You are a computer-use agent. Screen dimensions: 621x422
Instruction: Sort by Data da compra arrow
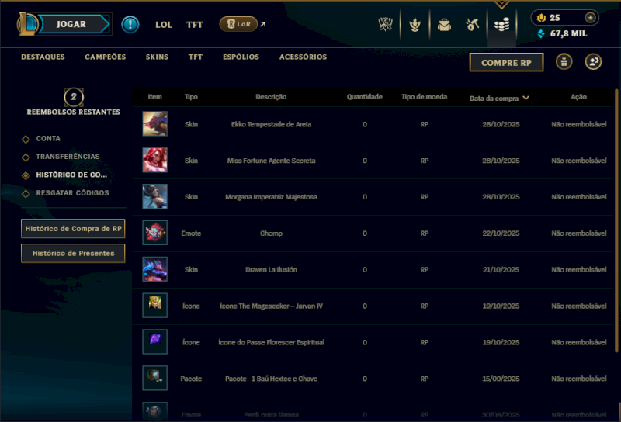coord(526,98)
